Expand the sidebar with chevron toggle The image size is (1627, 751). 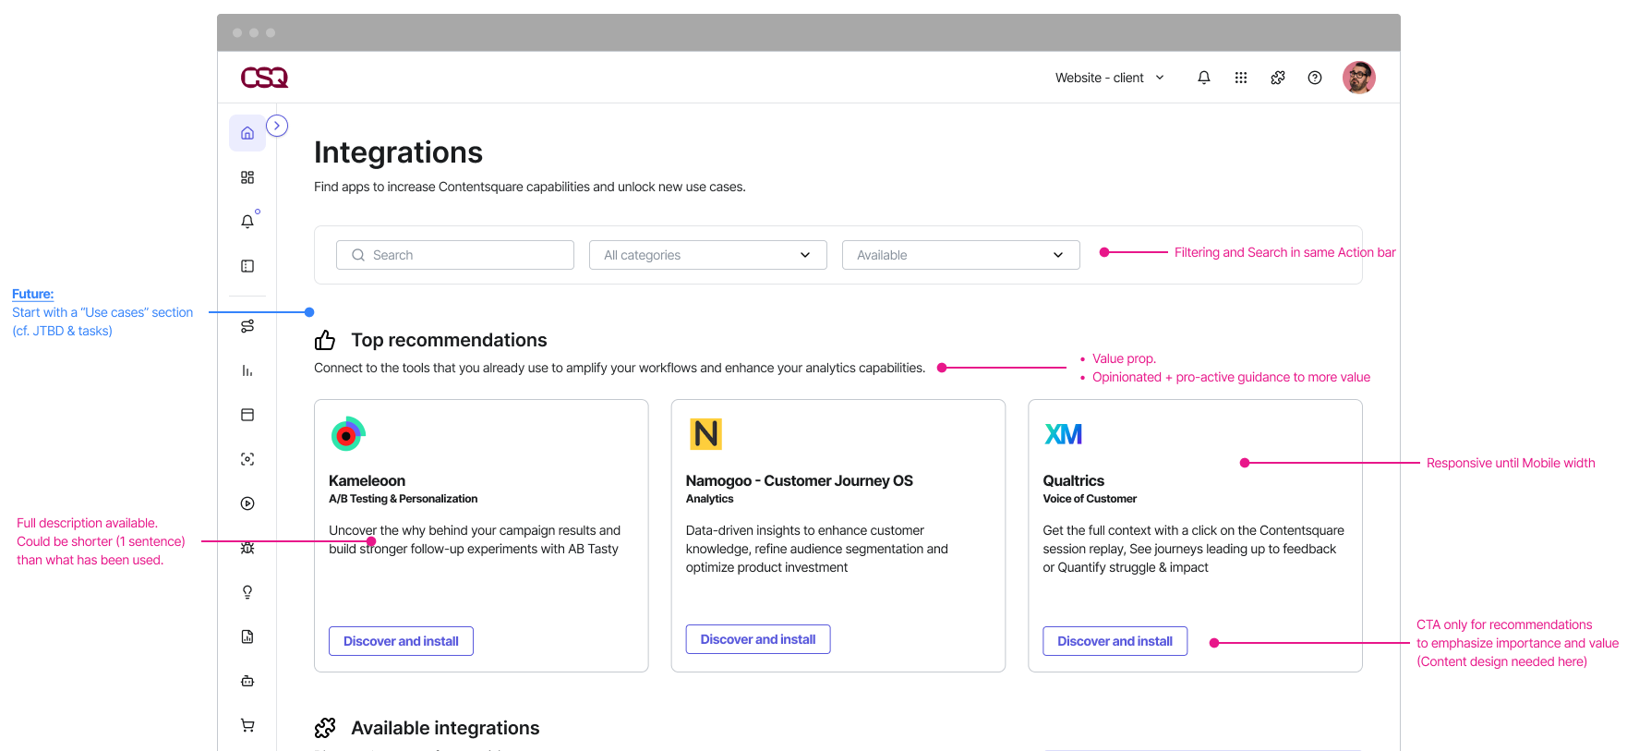pos(277,126)
